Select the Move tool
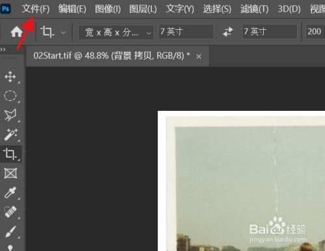The height and width of the screenshot is (251, 325). (x=10, y=77)
